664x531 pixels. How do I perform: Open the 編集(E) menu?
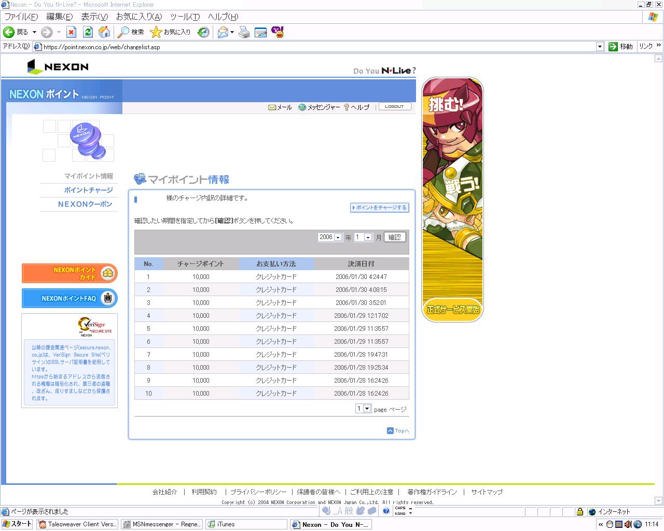60,17
